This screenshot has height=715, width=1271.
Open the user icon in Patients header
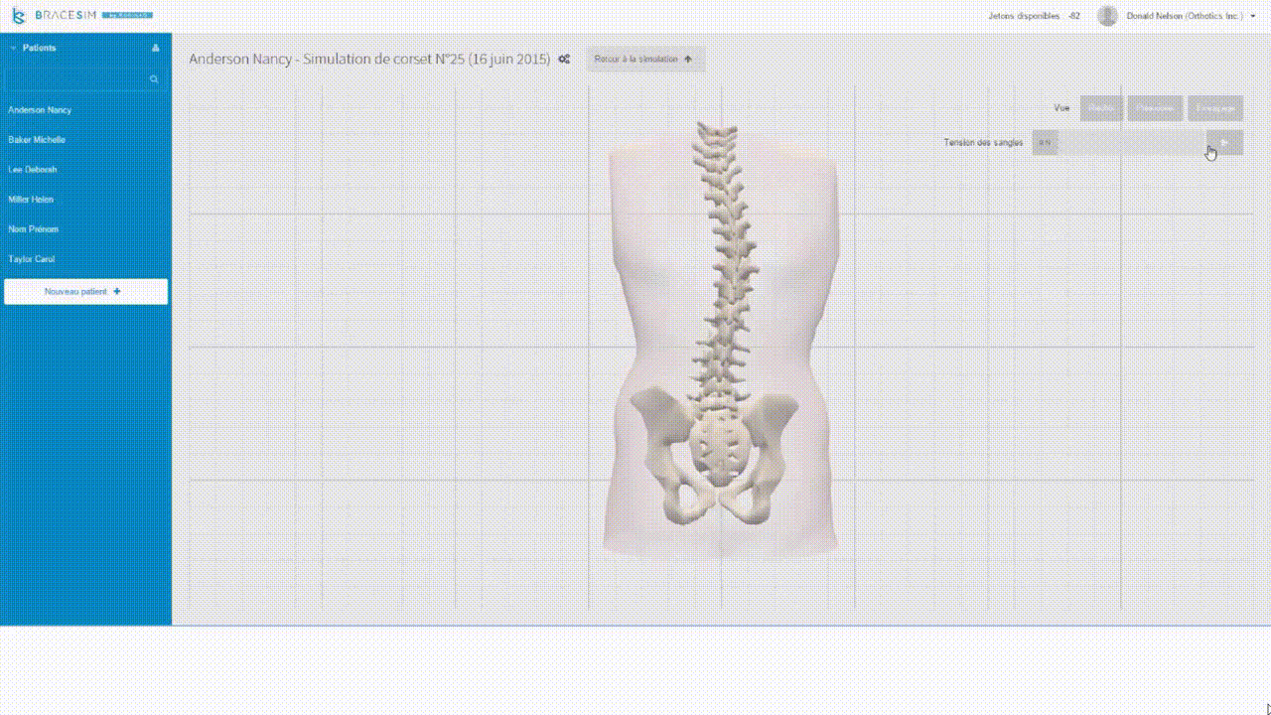[x=155, y=48]
